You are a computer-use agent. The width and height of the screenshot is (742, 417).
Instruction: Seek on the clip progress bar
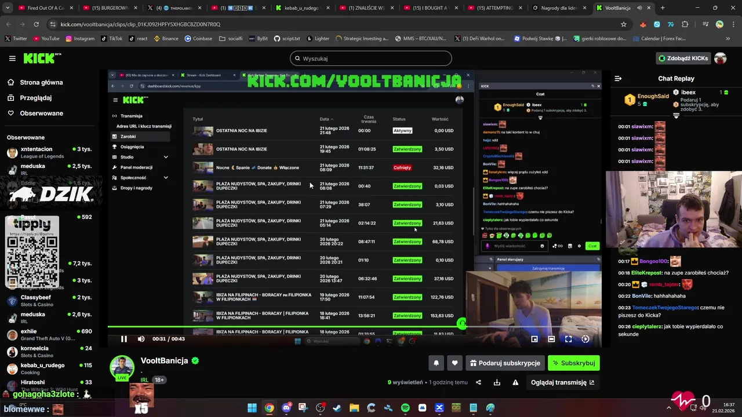coord(354,327)
